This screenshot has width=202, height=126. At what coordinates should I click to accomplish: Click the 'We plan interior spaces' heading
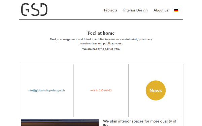tap(140, 123)
